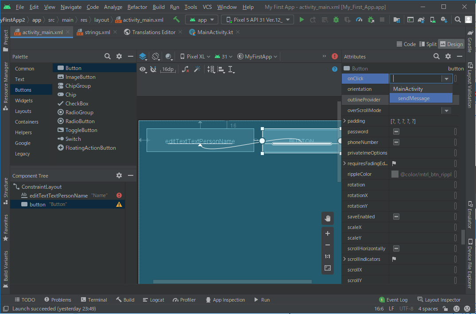Image resolution: width=476 pixels, height=314 pixels.
Task: Switch to Split view mode
Action: pyautogui.click(x=427, y=44)
